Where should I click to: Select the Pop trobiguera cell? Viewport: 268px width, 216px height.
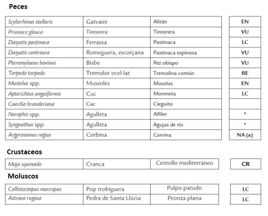click(105, 189)
